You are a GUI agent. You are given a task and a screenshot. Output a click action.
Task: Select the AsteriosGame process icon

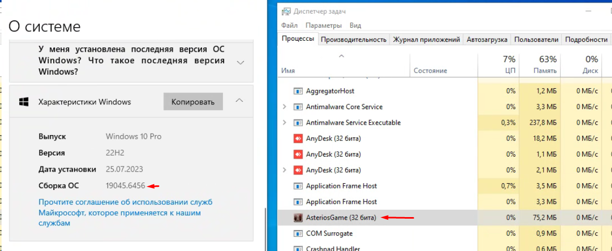[x=298, y=218]
